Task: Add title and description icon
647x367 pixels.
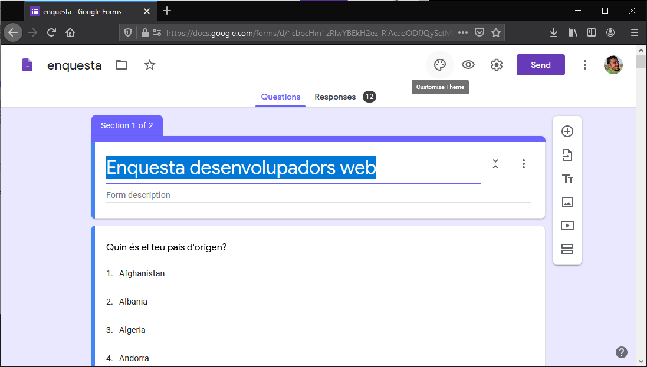Action: [x=567, y=178]
